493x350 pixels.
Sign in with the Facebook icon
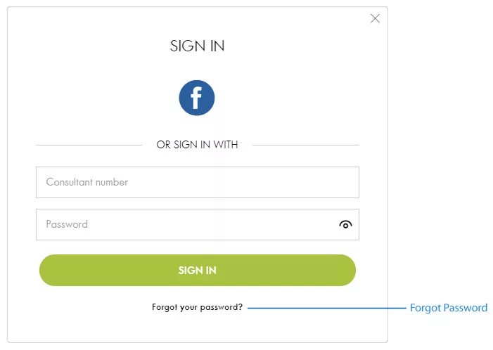pos(197,98)
